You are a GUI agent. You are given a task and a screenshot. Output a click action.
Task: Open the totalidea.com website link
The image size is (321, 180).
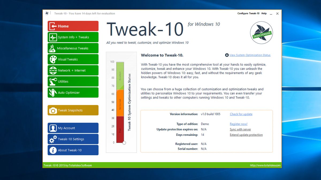(265, 165)
